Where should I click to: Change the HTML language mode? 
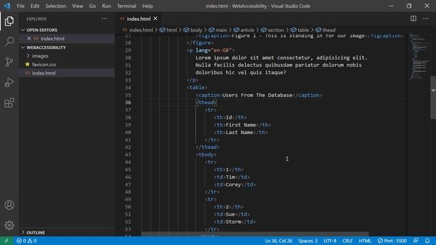click(365, 241)
